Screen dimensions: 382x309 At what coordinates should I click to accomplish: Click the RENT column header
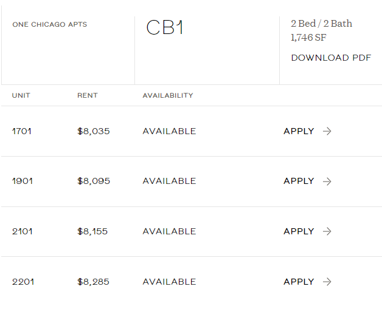pos(88,95)
